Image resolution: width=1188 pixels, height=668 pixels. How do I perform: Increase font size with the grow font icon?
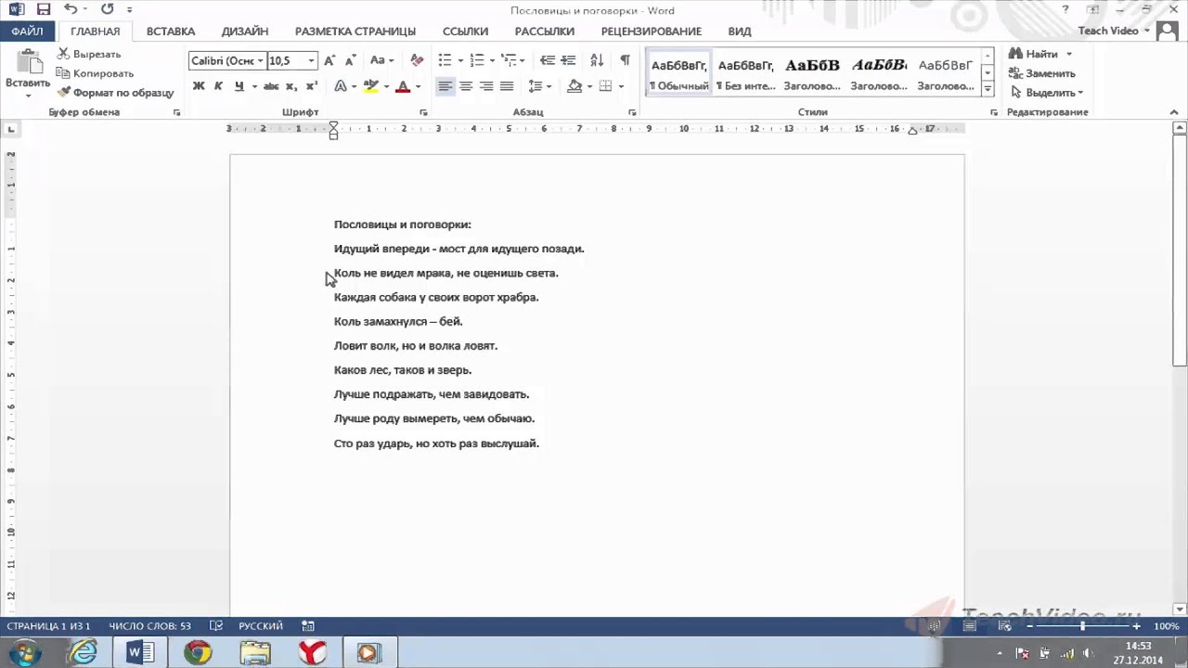329,60
